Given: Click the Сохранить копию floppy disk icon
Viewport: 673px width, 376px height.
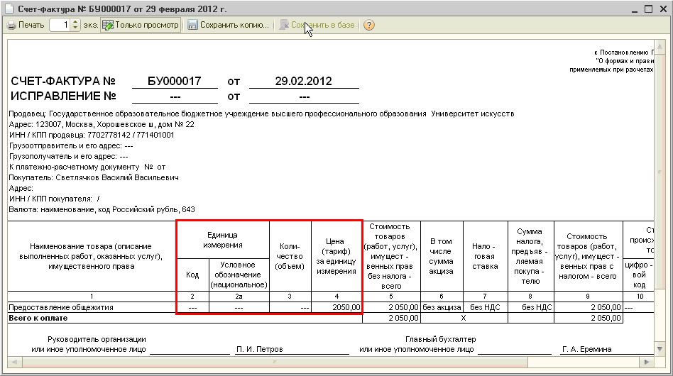Looking at the screenshot, I should click(192, 25).
